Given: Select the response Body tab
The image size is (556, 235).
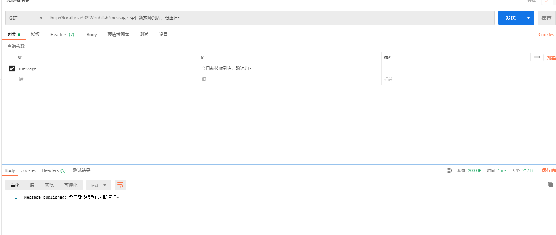Looking at the screenshot, I should 10,170.
